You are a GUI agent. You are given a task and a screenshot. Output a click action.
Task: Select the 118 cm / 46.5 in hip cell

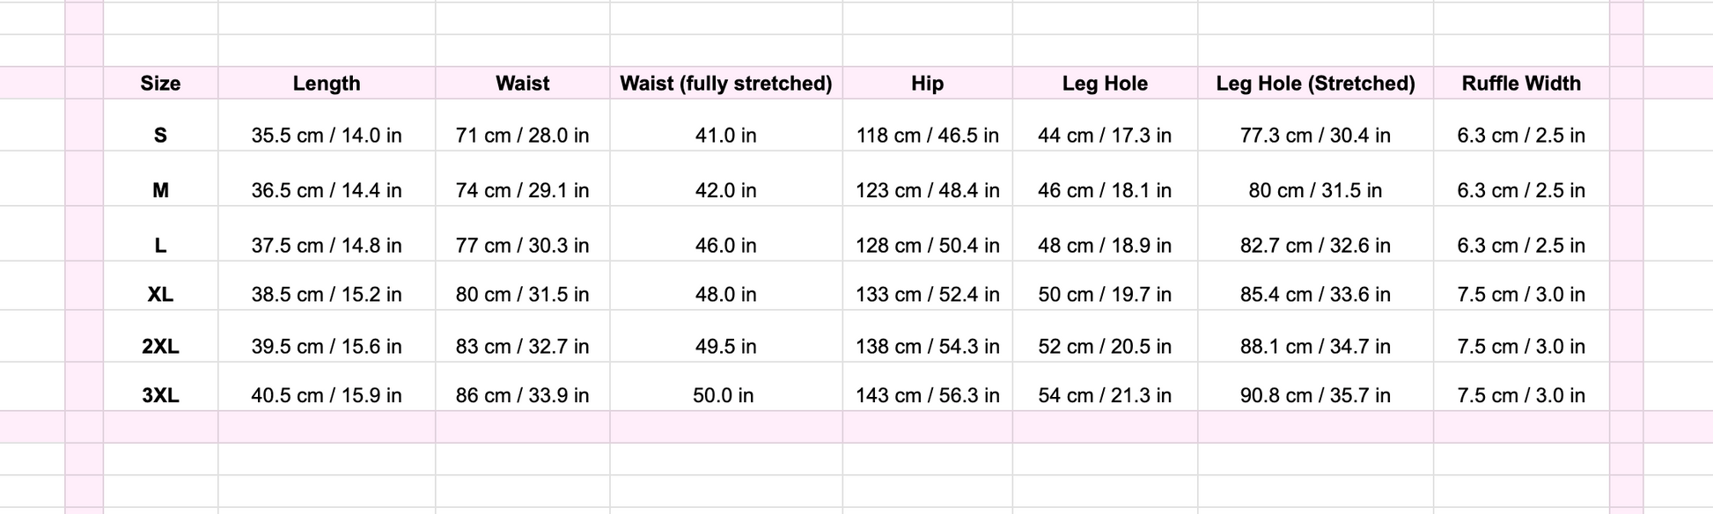tap(927, 136)
